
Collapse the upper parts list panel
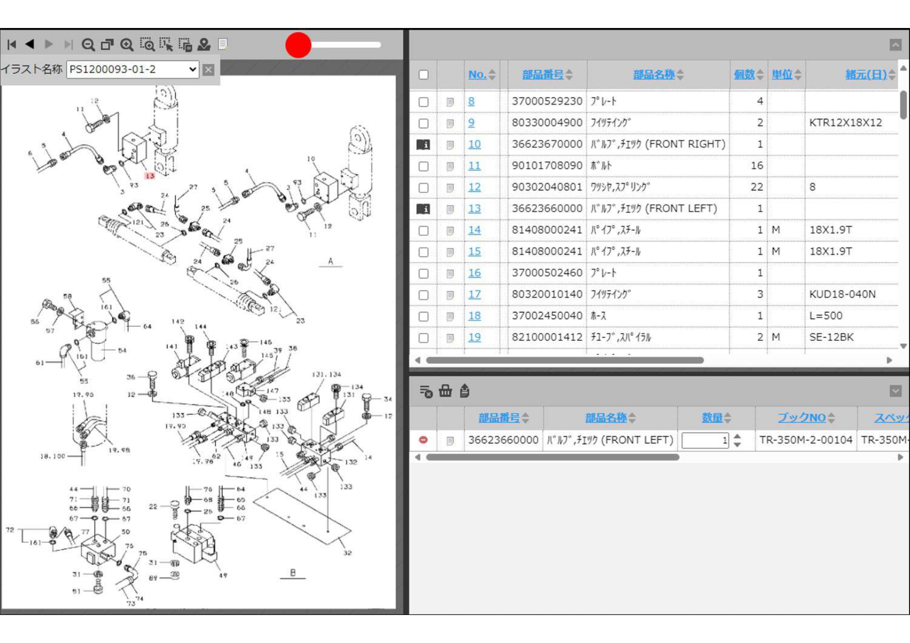pos(895,45)
